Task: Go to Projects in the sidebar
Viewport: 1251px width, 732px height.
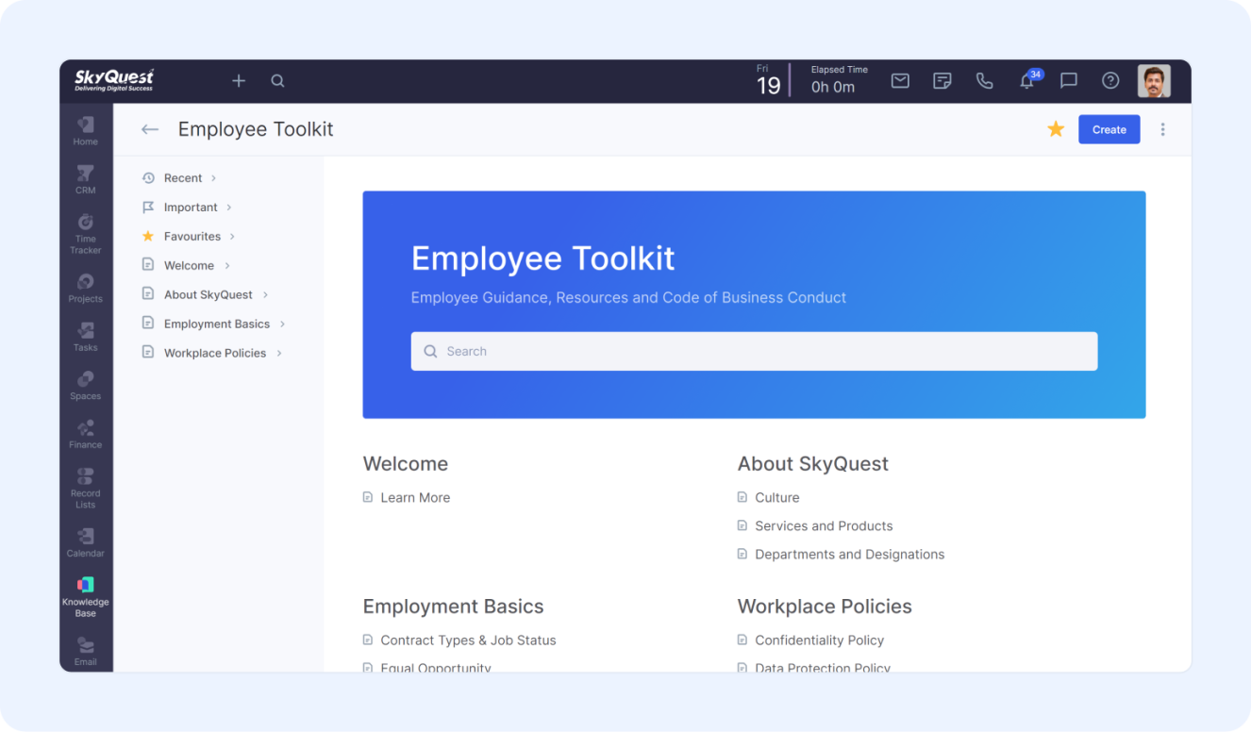Action: pyautogui.click(x=86, y=288)
